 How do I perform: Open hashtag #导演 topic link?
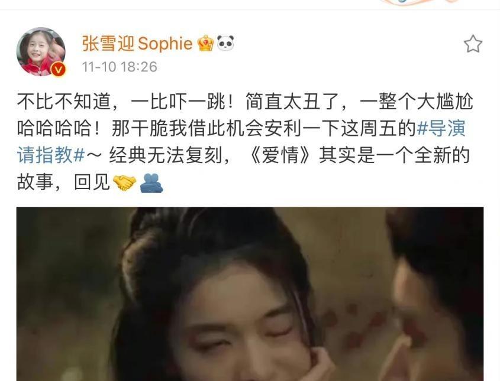[441, 128]
